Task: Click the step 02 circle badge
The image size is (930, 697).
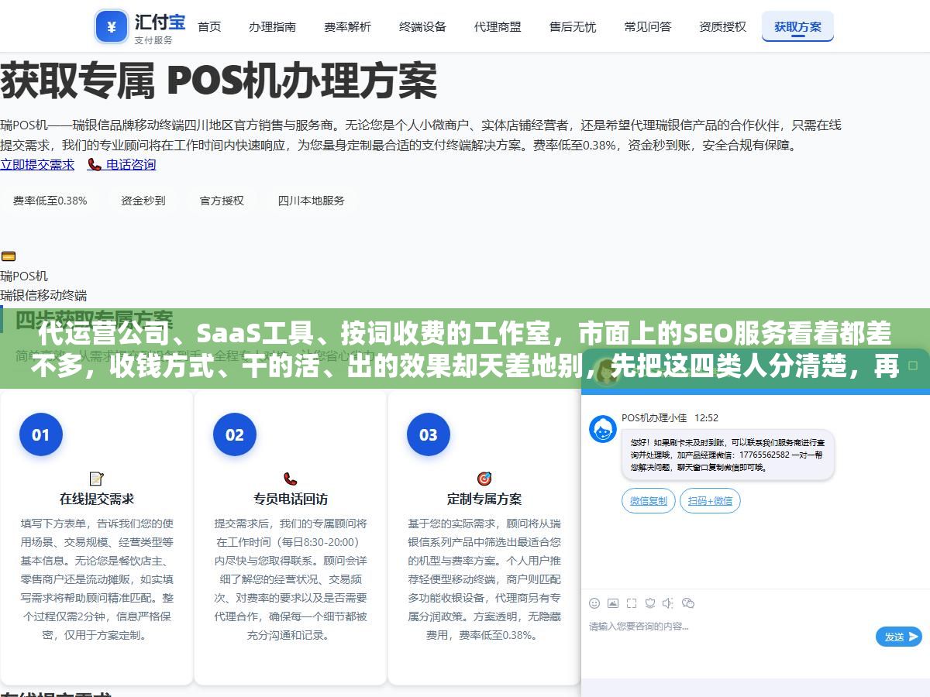Action: point(235,434)
